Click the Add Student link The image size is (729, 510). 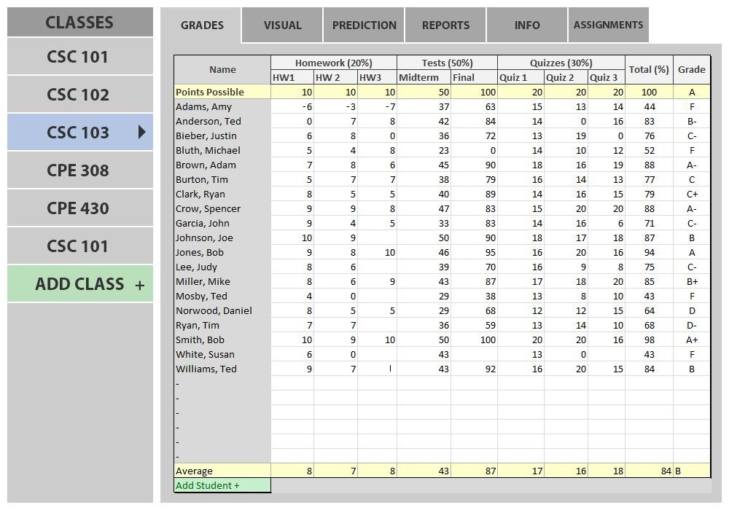(x=208, y=485)
